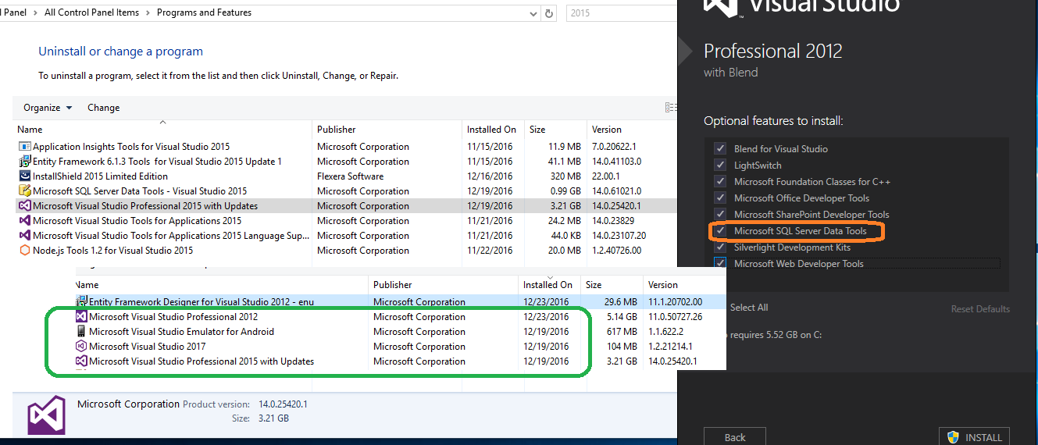1038x445 pixels.
Task: Toggle Microsoft Office Developer Tools checkbox
Action: click(720, 198)
